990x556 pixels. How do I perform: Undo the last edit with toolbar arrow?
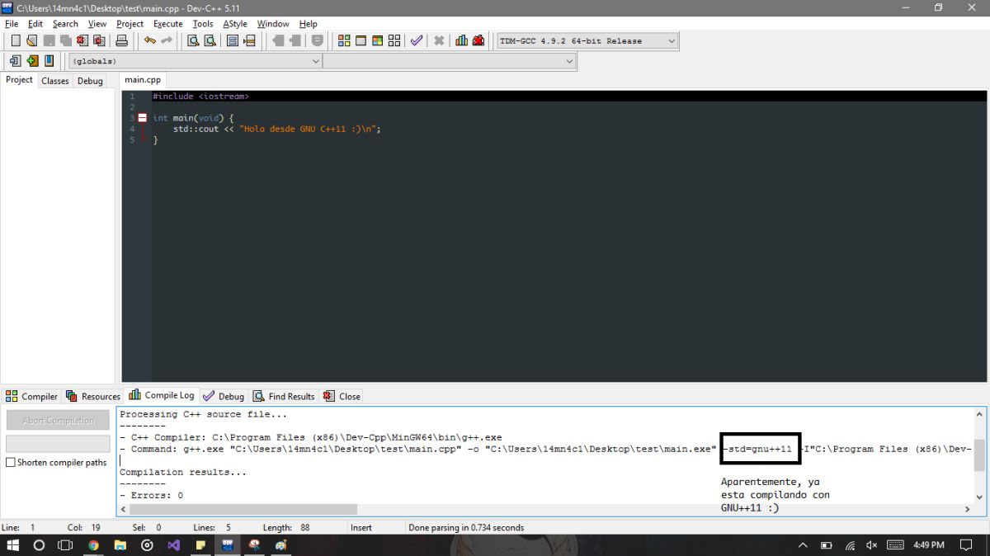coord(149,40)
